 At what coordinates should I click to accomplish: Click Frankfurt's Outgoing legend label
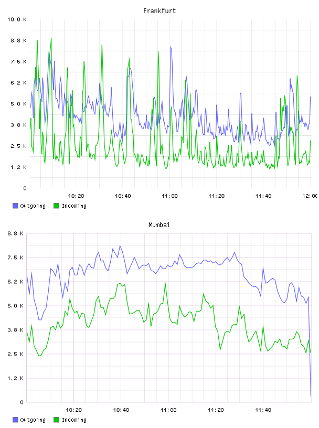click(x=33, y=206)
